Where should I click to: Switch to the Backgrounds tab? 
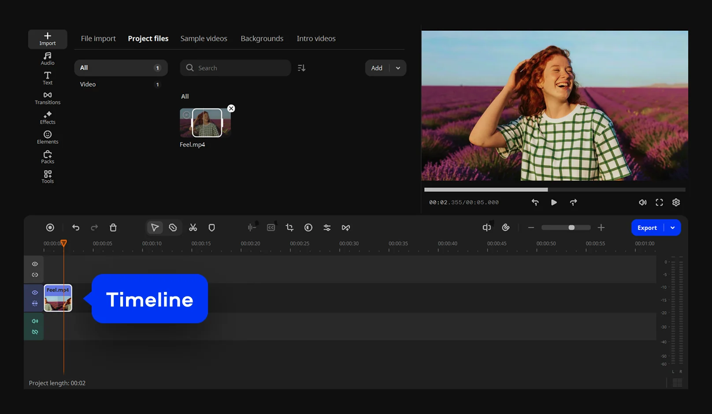[x=262, y=39]
